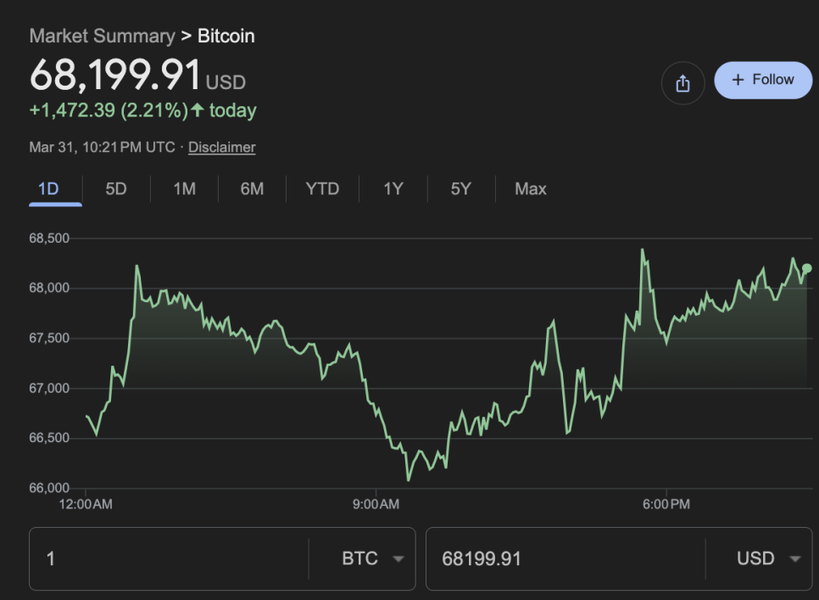Expand the USD currency dropdown

(x=768, y=558)
